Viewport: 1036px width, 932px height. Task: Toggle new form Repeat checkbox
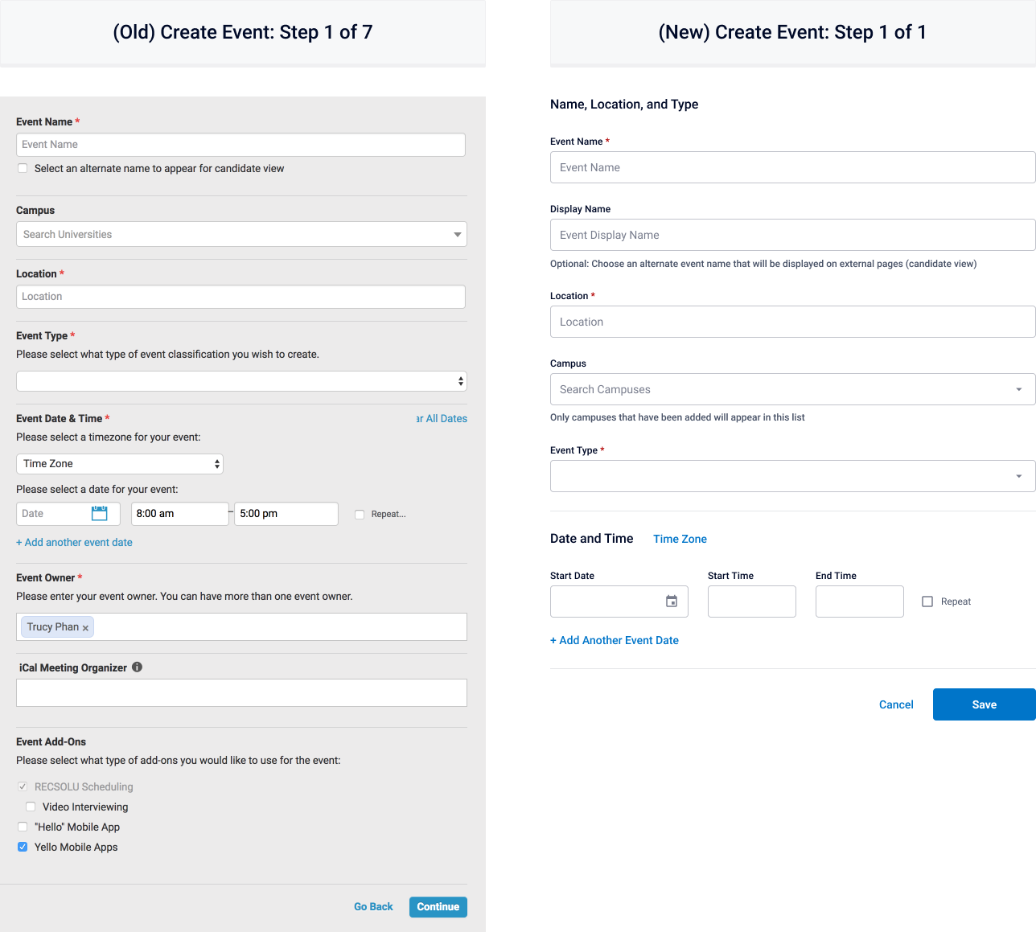tap(927, 601)
